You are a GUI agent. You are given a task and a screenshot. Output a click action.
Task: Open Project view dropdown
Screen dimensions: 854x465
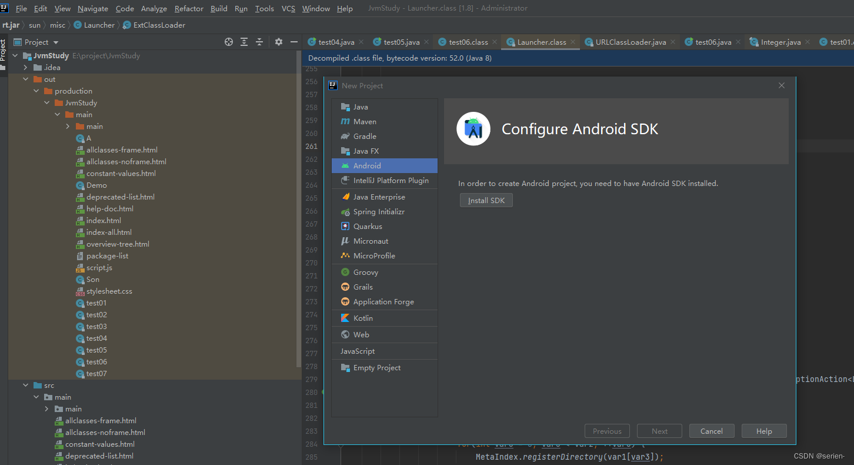56,42
